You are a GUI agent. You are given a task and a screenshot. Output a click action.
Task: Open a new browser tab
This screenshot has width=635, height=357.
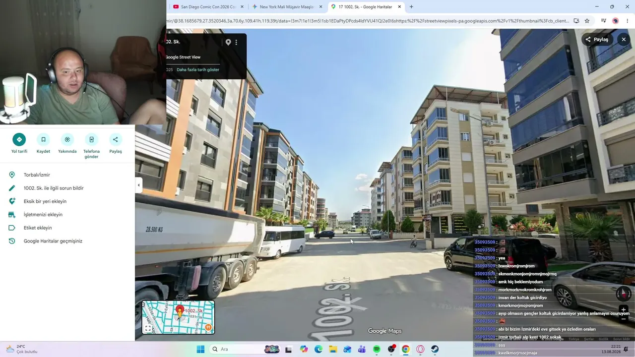click(411, 7)
